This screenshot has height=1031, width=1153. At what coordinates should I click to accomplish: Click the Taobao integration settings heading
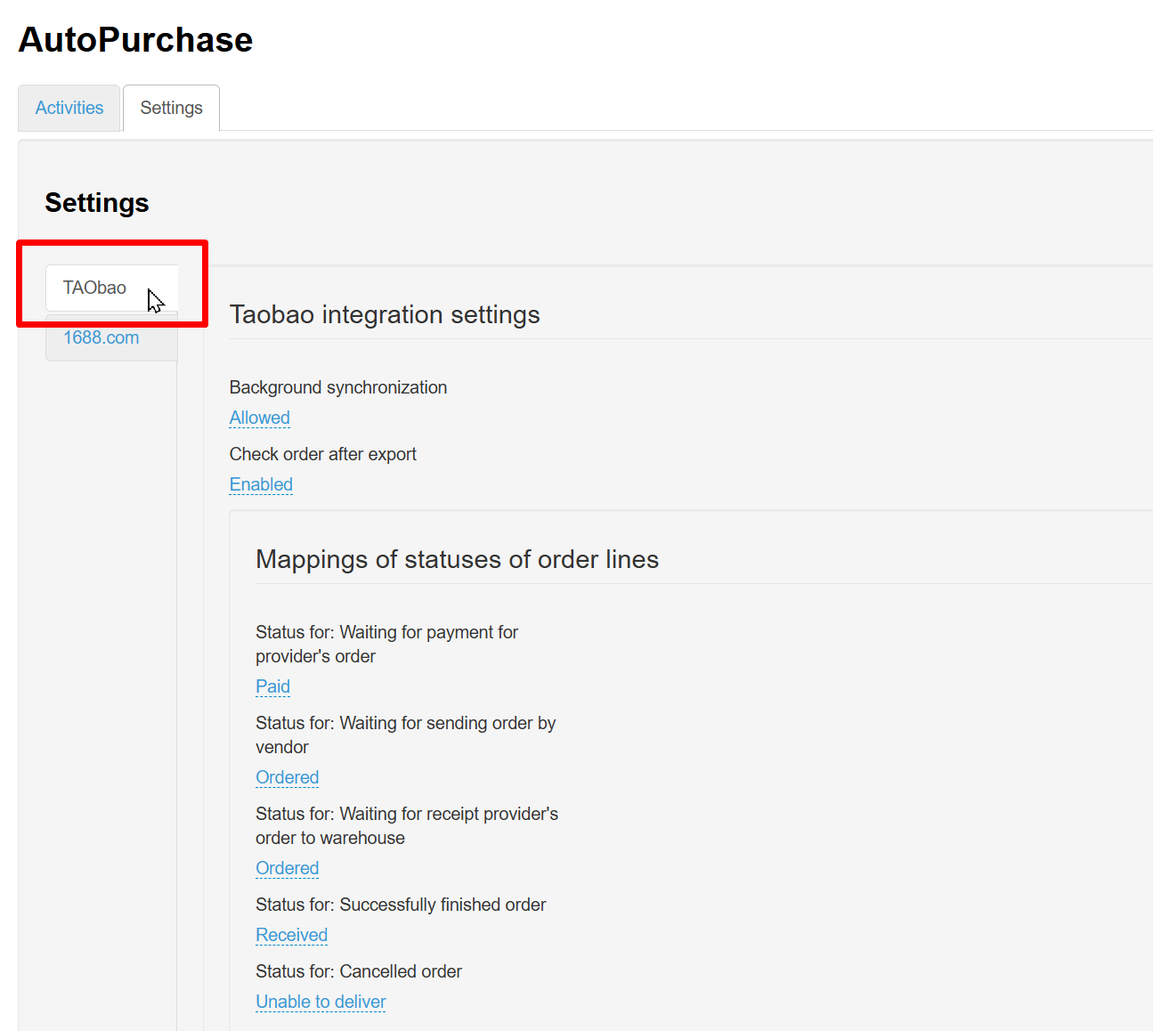(385, 314)
